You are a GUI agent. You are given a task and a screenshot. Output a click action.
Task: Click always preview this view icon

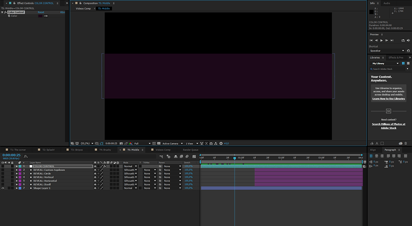coord(72,143)
